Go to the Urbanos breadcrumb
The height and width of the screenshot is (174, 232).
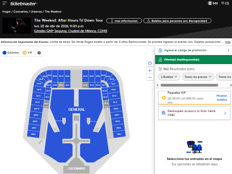pos(36,12)
